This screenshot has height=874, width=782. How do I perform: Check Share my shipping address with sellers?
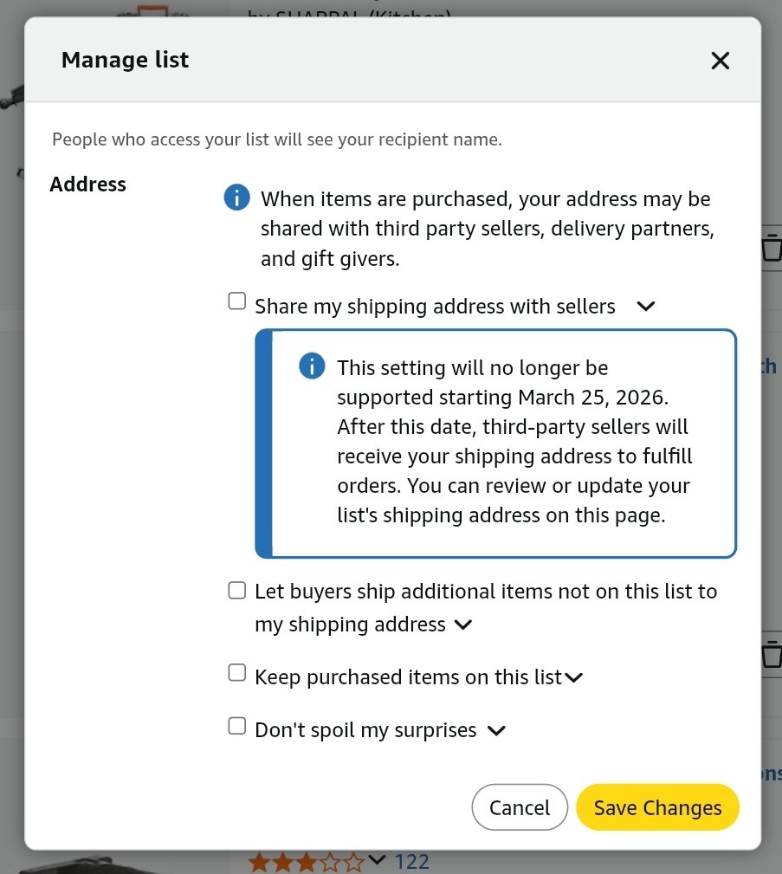[x=237, y=301]
